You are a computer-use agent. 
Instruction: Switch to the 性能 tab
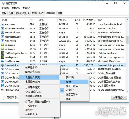11,13
